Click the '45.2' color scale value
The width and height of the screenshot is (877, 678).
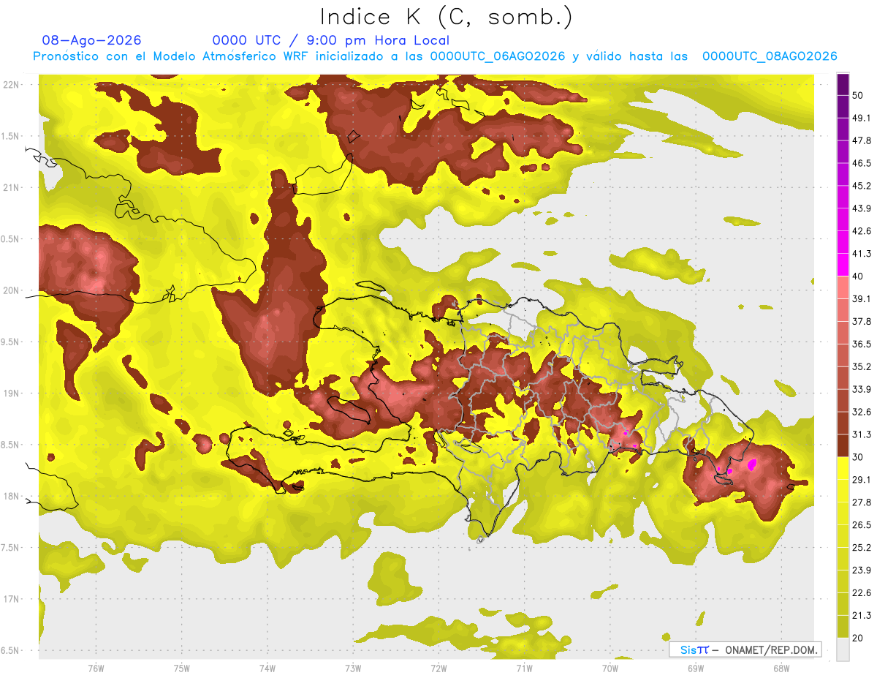tap(862, 186)
